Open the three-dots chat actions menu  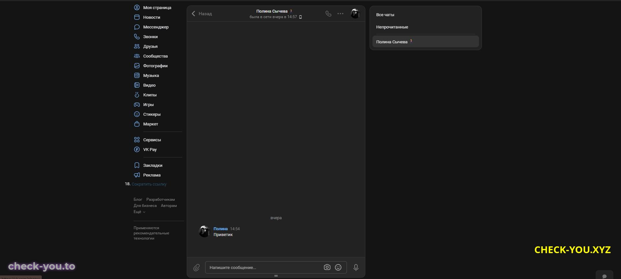[x=340, y=14]
